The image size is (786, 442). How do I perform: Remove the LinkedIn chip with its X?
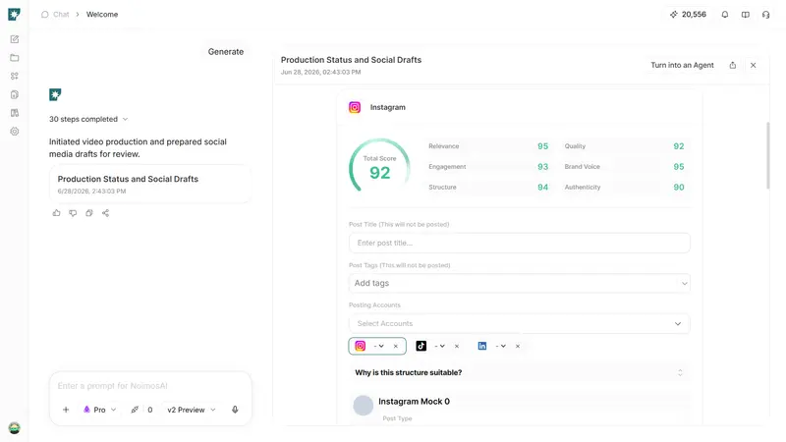click(x=518, y=346)
